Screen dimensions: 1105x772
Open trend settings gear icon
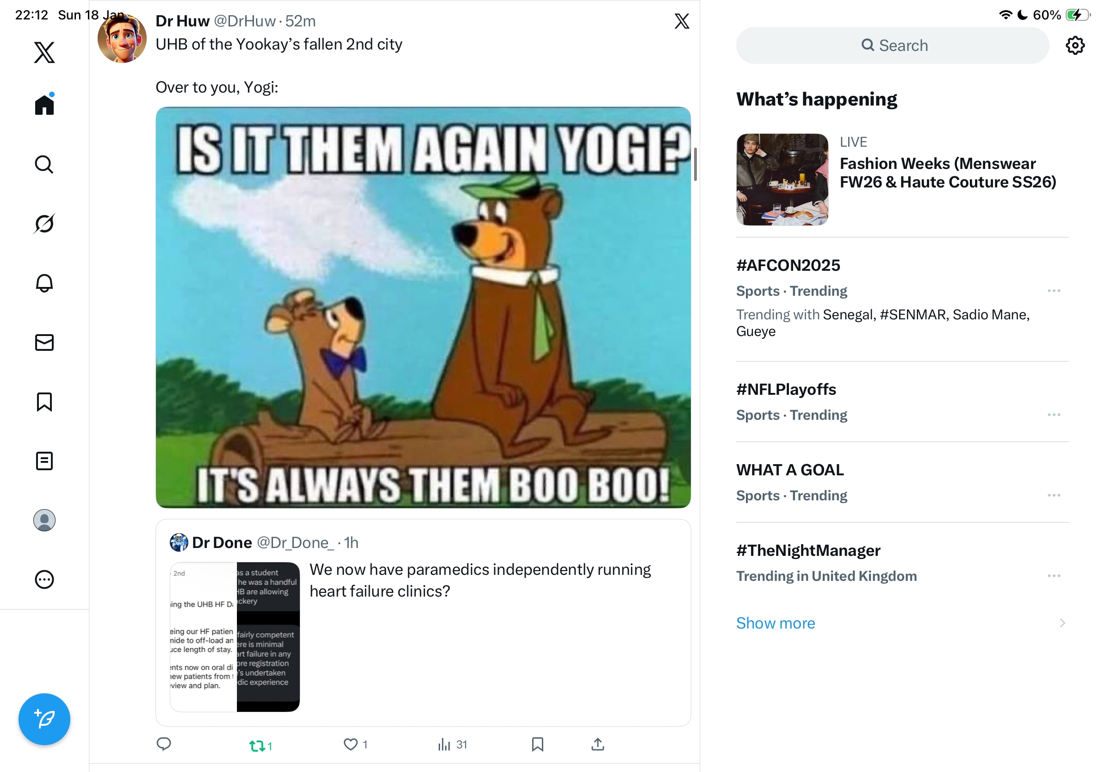point(1074,45)
